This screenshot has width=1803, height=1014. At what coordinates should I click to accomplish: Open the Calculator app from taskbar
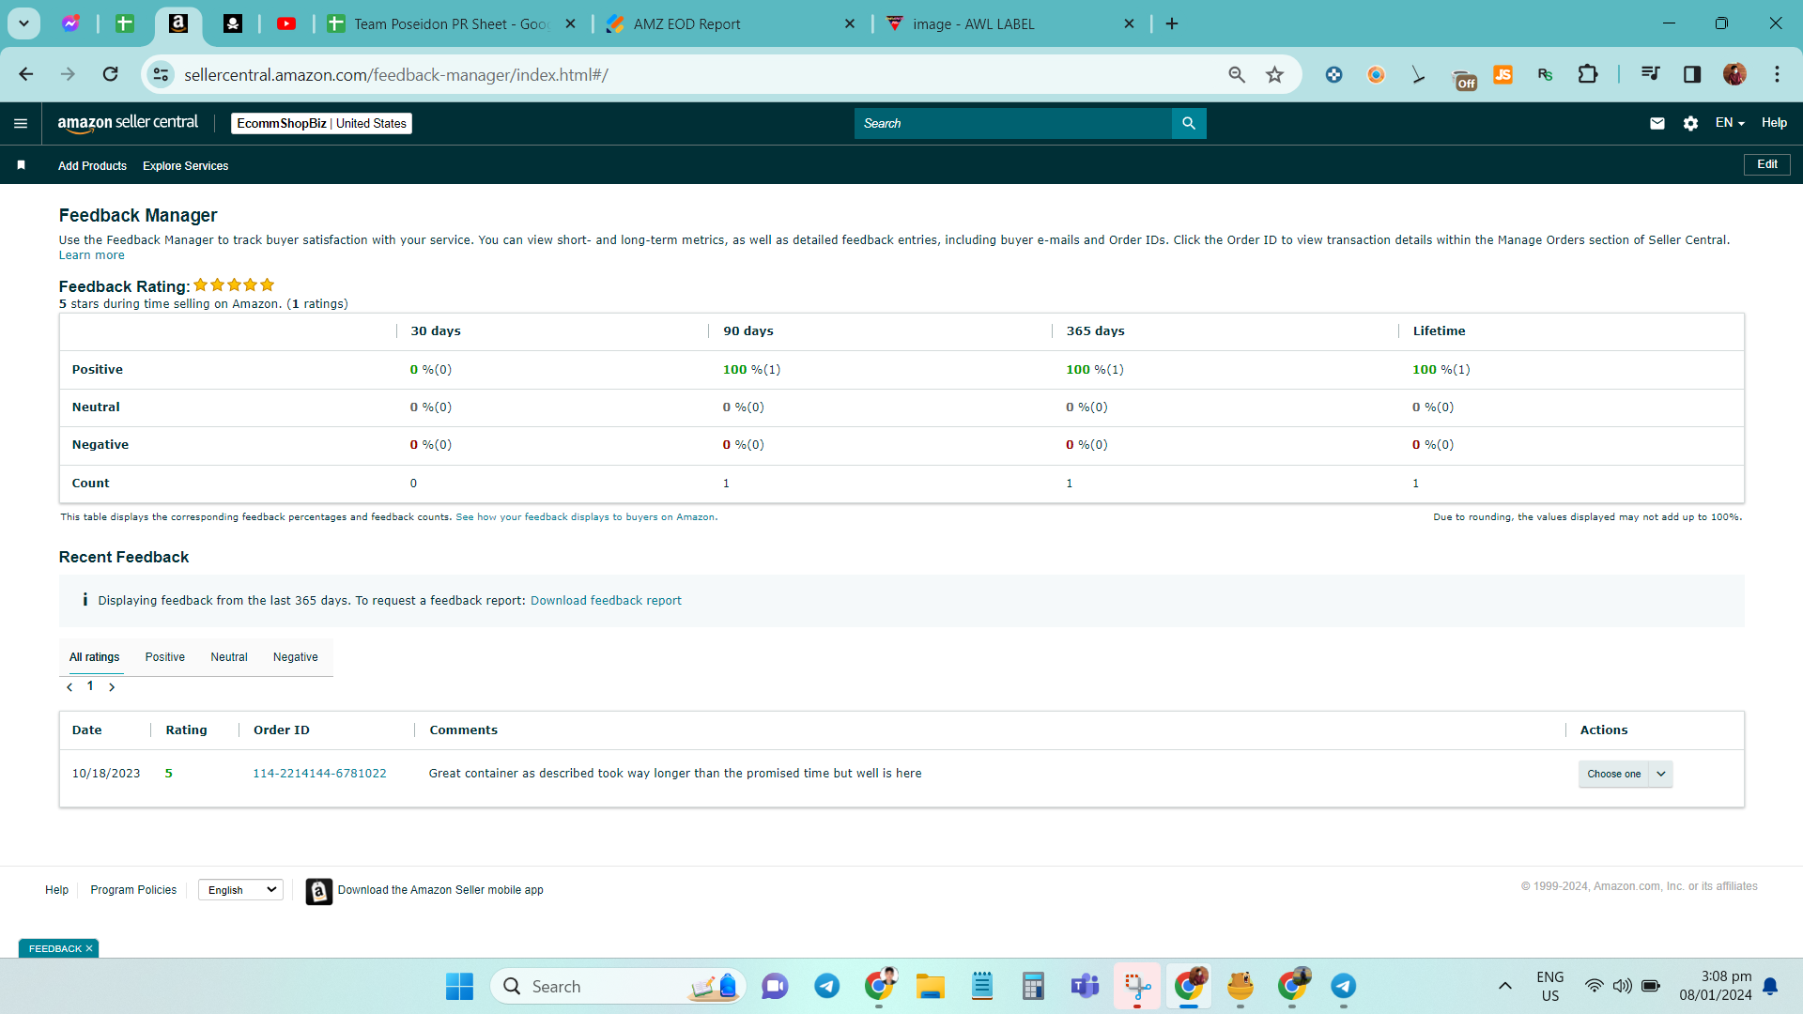pos(1033,986)
